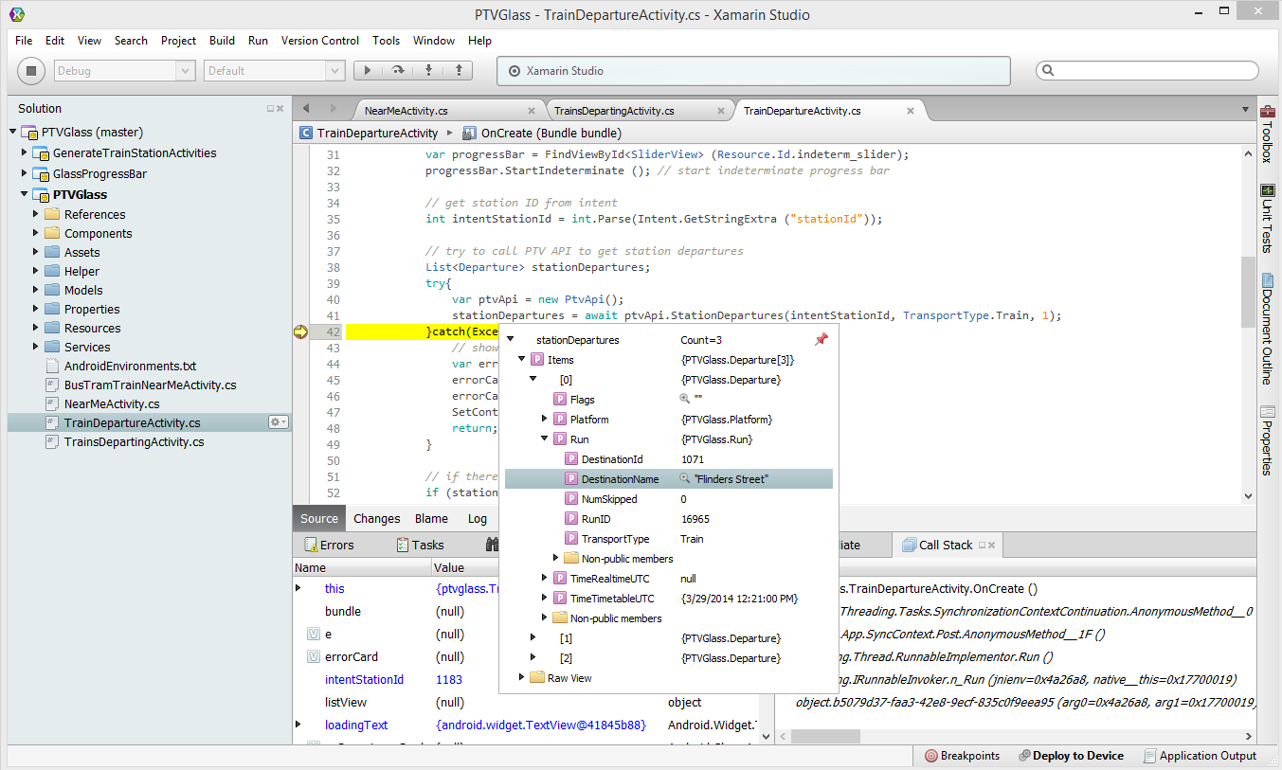Open Build menu
1282x770 pixels.
pyautogui.click(x=222, y=41)
